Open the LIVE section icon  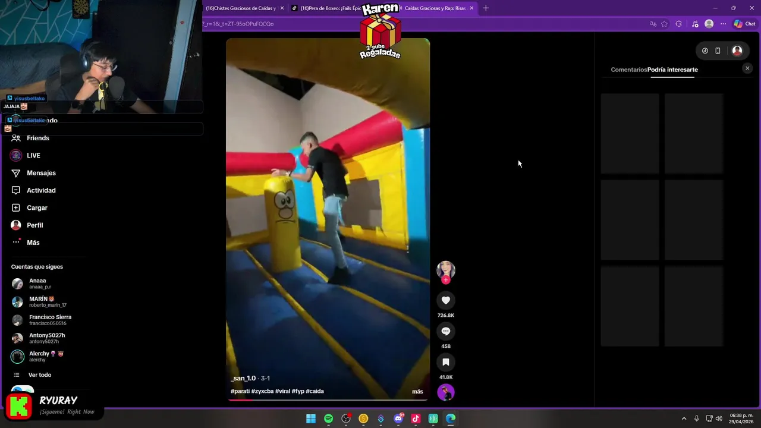[16, 155]
